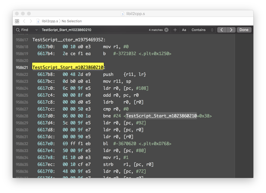The height and width of the screenshot is (193, 266).
Task: Click hex bytes 69 ff f1 eb
Action: 76,144
